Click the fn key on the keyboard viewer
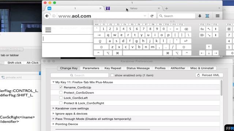Viewport: 234px width, 131px height. [x=202, y=29]
